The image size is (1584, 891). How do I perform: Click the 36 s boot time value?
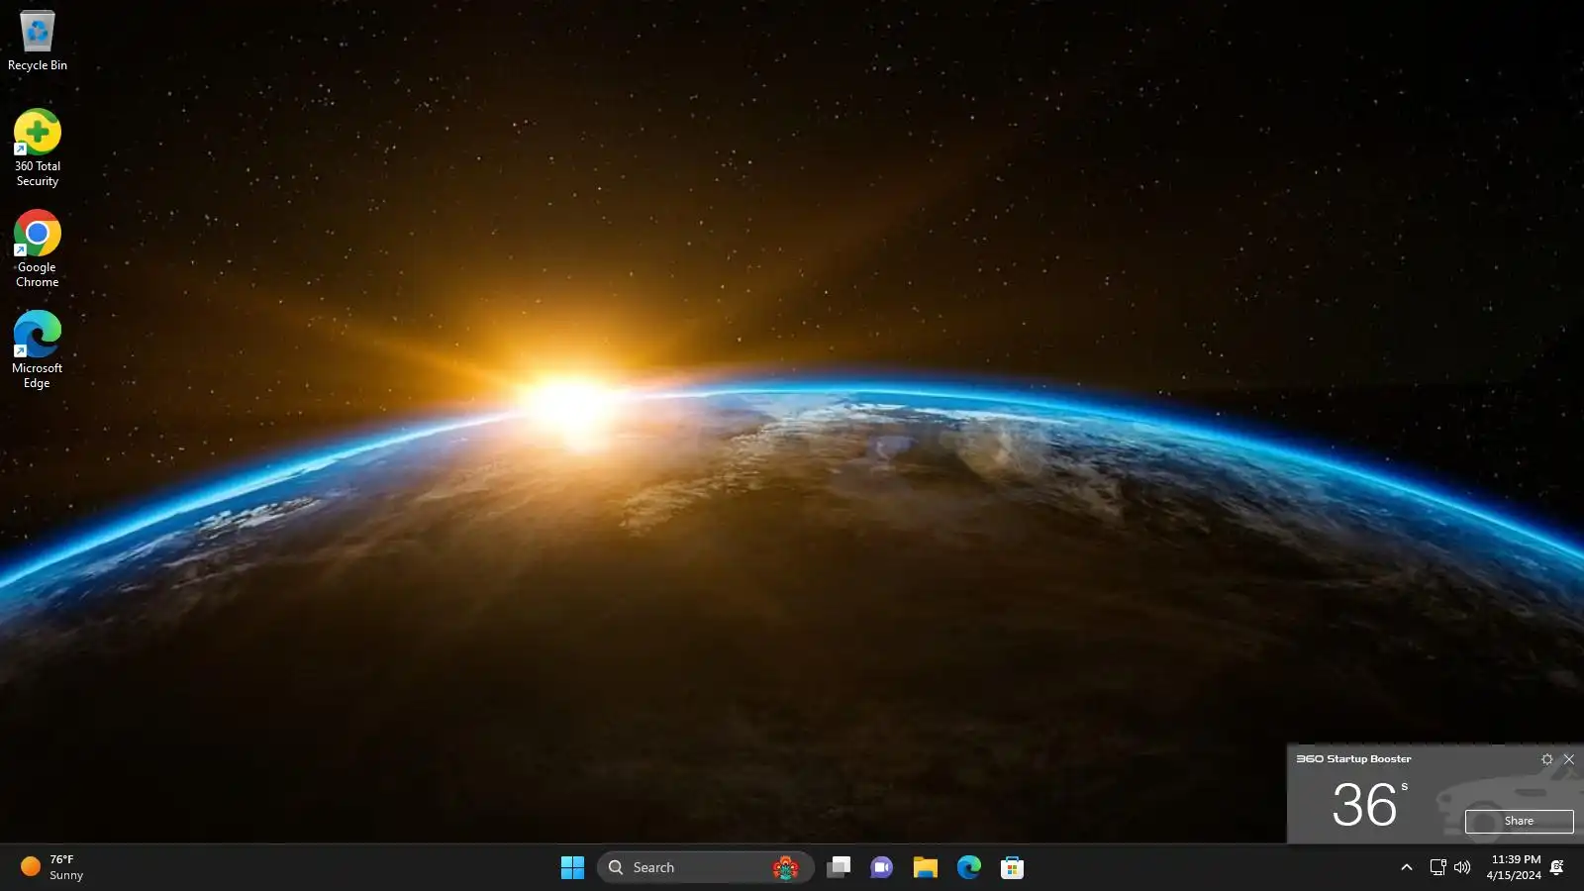[x=1370, y=803]
